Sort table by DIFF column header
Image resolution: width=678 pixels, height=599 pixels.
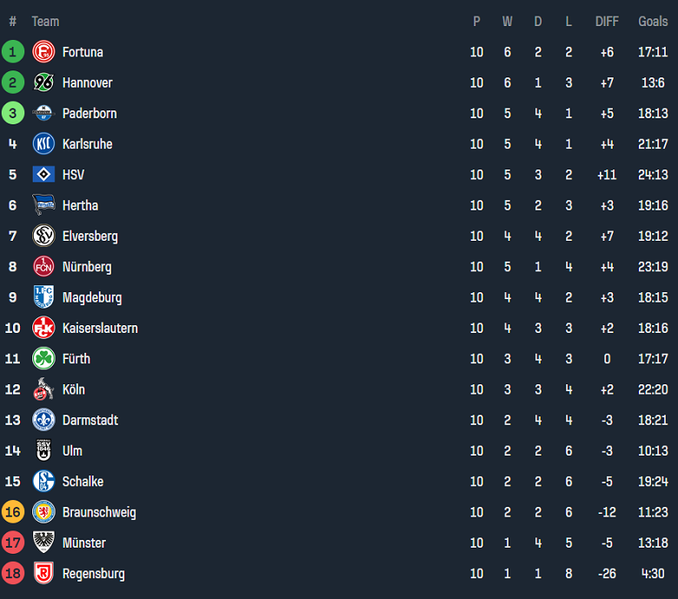607,21
